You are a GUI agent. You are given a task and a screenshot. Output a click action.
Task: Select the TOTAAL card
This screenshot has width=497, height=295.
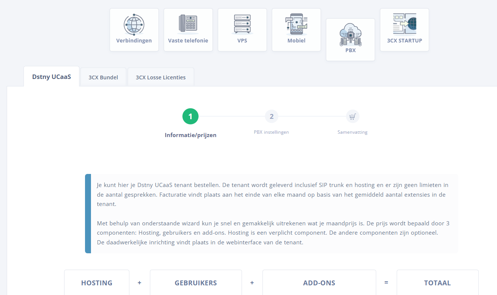click(x=437, y=282)
